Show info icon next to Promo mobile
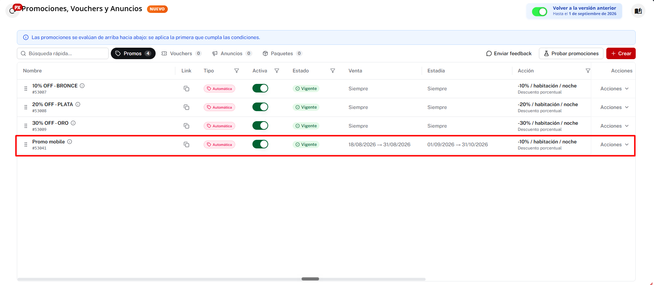Image resolution: width=654 pixels, height=285 pixels. [70, 142]
